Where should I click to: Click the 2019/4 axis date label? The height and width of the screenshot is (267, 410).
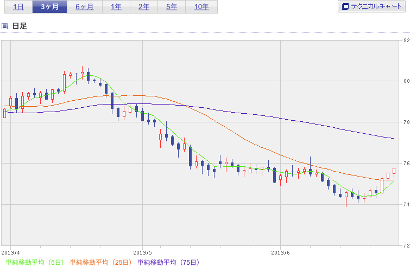click(x=10, y=253)
